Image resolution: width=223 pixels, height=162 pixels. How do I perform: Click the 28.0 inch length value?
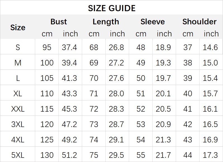[117, 93]
